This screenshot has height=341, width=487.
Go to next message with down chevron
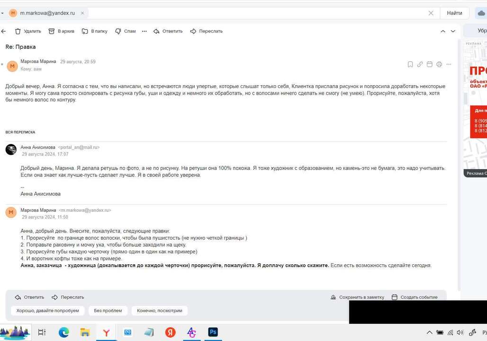click(453, 31)
